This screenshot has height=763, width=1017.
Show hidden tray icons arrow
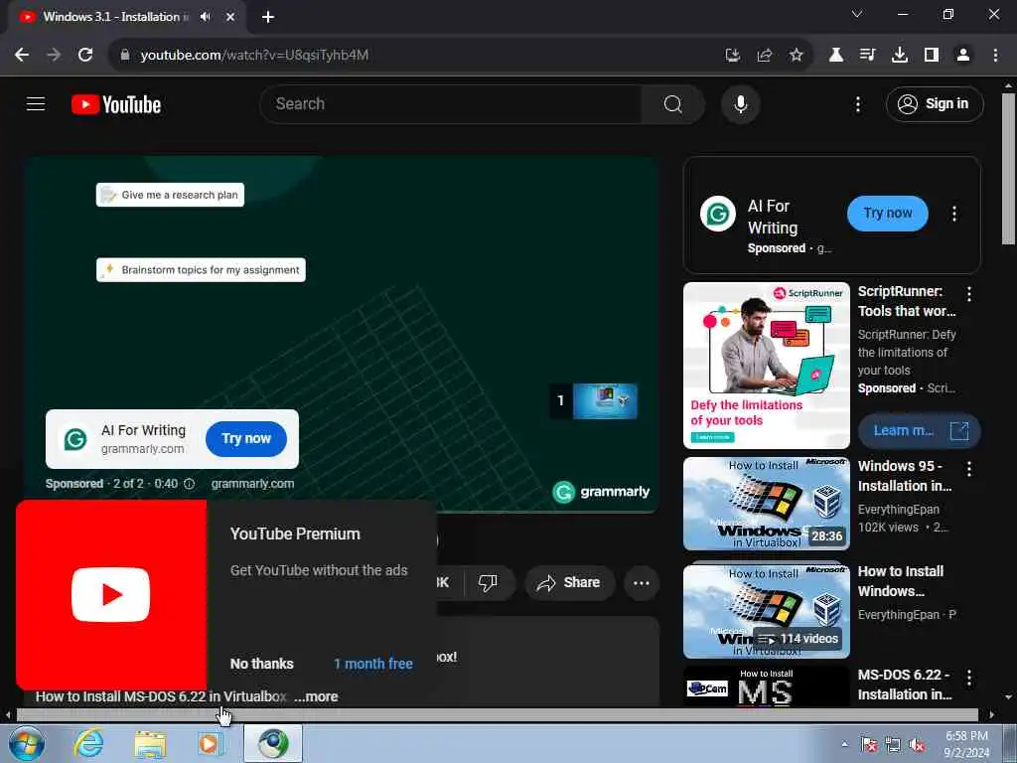[x=844, y=744]
